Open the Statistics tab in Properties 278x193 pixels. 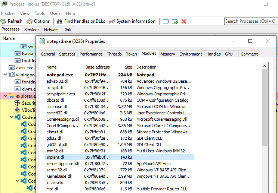point(67,54)
